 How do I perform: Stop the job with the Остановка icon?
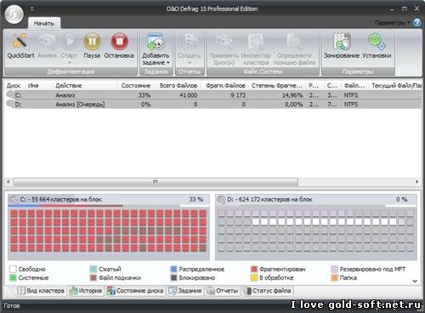(x=119, y=41)
